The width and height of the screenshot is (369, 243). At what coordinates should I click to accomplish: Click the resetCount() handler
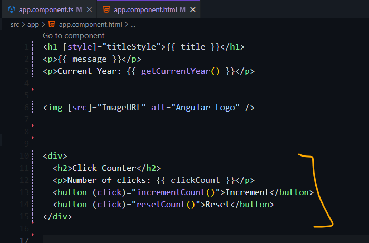point(166,205)
